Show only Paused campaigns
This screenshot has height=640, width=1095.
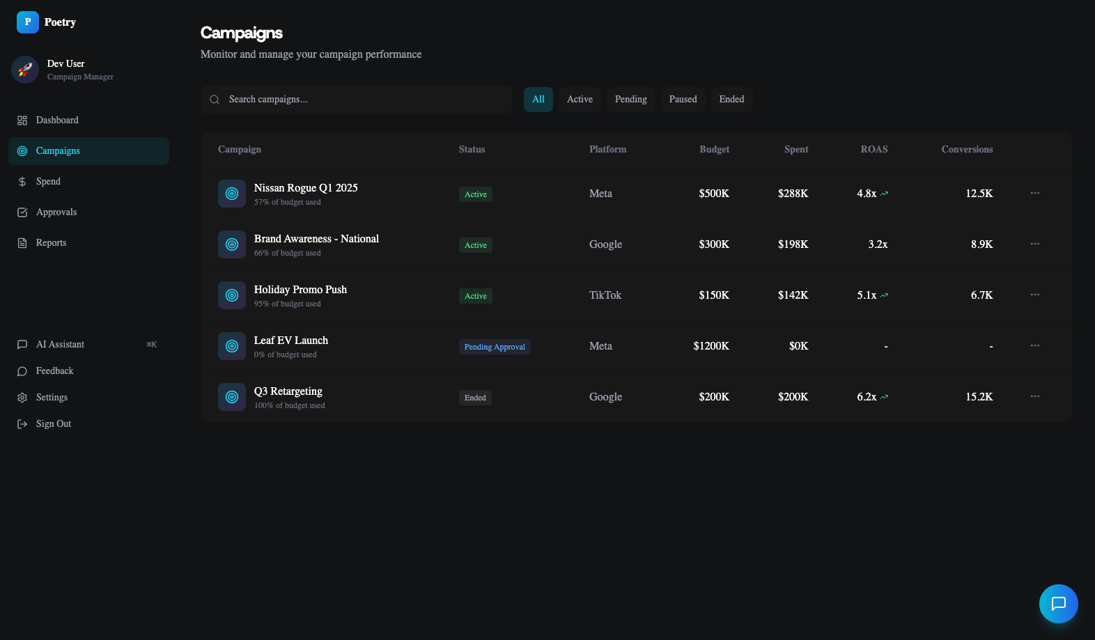coord(683,100)
